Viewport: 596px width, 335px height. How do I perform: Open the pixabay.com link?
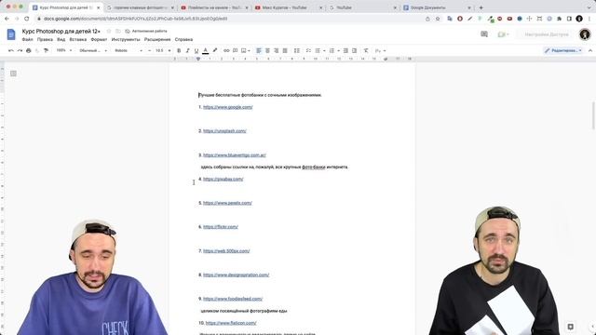tap(223, 179)
